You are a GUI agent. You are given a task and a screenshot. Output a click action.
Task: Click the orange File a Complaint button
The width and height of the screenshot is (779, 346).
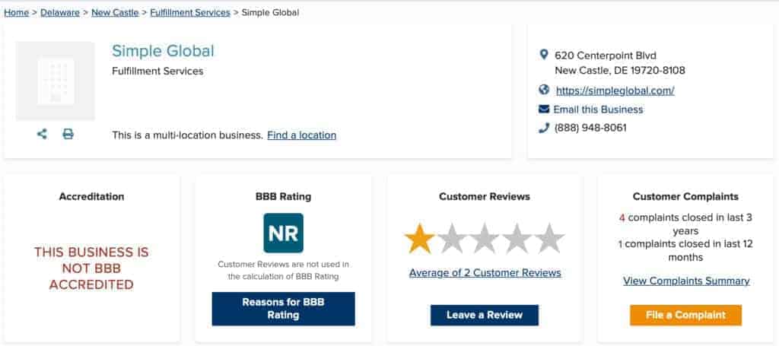click(x=685, y=316)
